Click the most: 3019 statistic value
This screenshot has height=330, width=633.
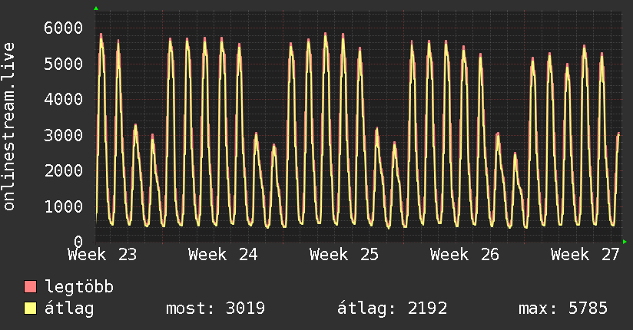point(216,309)
